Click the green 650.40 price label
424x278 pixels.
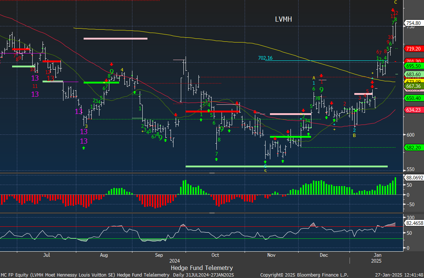[x=414, y=98]
